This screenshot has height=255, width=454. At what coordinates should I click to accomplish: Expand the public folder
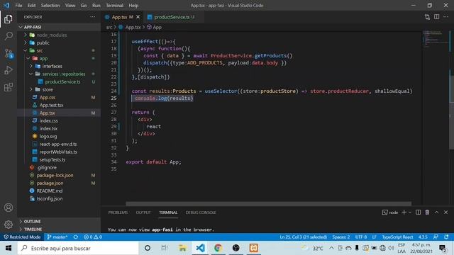click(x=26, y=42)
